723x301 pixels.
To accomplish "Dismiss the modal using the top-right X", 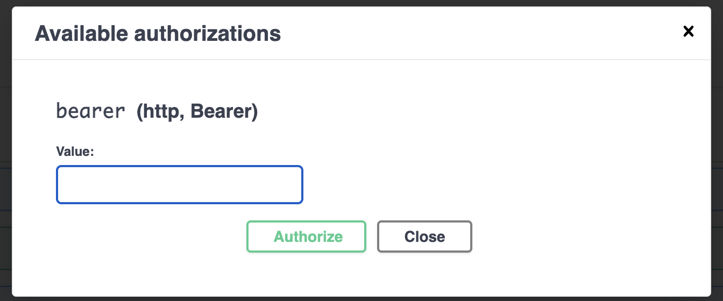I will [688, 32].
